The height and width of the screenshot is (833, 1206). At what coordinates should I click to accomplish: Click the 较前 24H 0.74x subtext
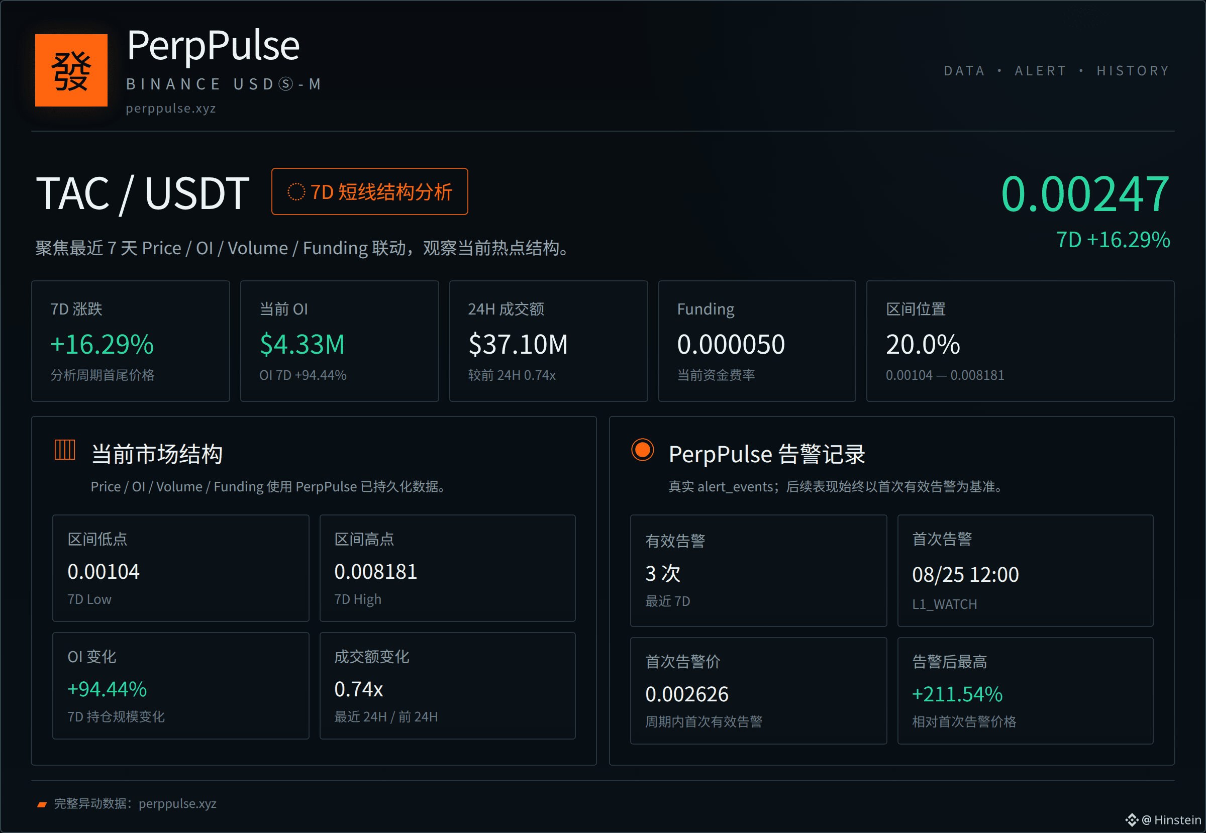pos(512,375)
